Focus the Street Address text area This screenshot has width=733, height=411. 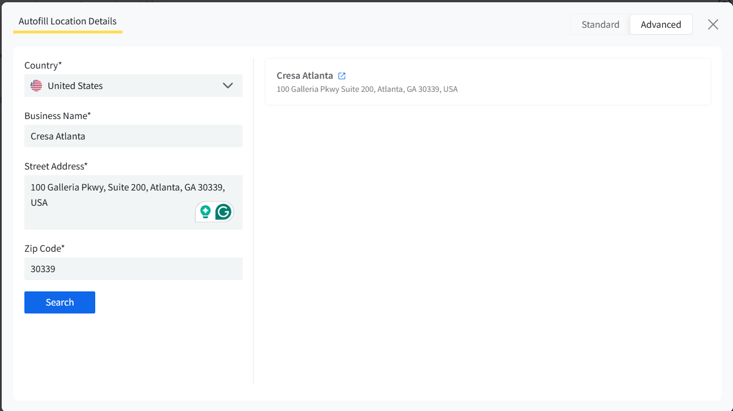133,202
